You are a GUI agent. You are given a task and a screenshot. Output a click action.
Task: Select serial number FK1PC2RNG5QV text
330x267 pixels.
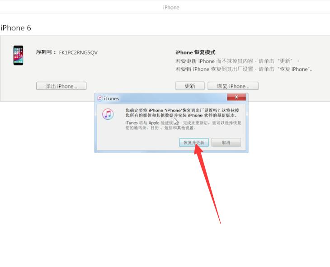pyautogui.click(x=78, y=52)
